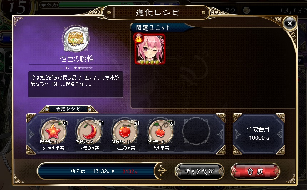Click the rarity stars under item name
This screenshot has height=190, width=307.
pos(83,68)
